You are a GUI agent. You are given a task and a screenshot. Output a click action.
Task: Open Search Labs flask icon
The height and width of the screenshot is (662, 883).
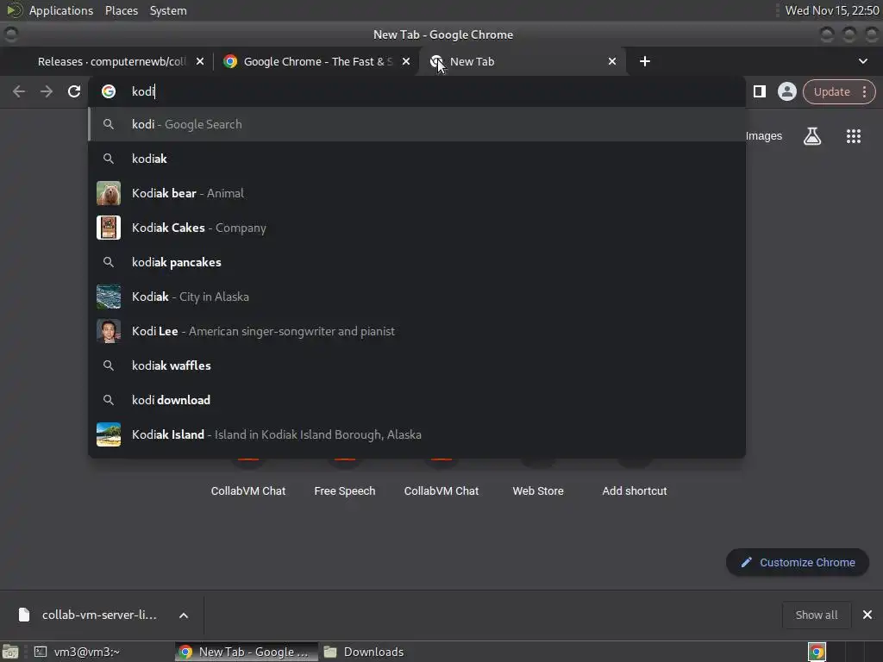point(812,135)
